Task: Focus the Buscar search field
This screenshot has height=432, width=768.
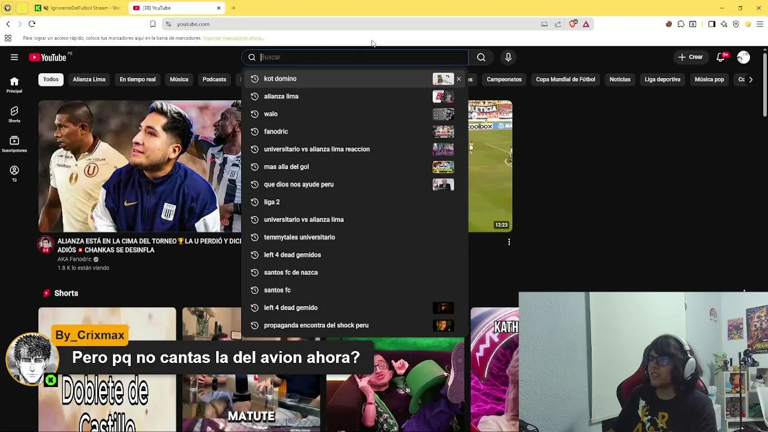Action: (355, 57)
